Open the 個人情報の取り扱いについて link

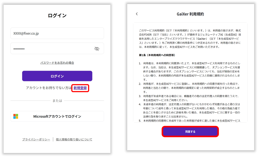74,139
